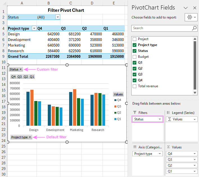Screen dimensions: 199x177
Task: Click the search magnifier icon
Action: (x=194, y=28)
